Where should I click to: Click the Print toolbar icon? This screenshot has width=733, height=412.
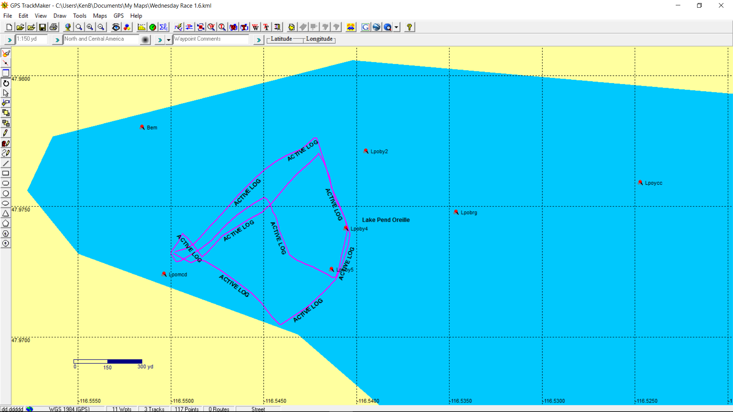[53, 27]
